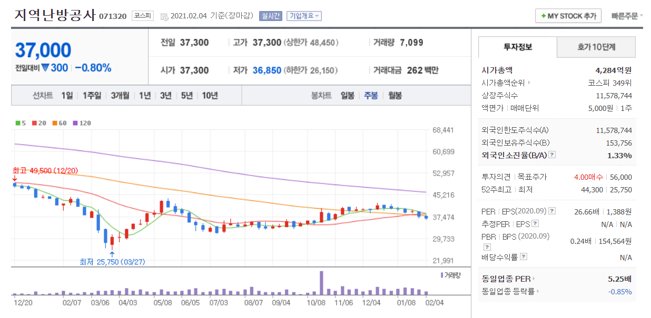Viewport: 651px width, 318px height.
Task: Click the 거래량 legend marker in volume chart
Action: click(442, 274)
